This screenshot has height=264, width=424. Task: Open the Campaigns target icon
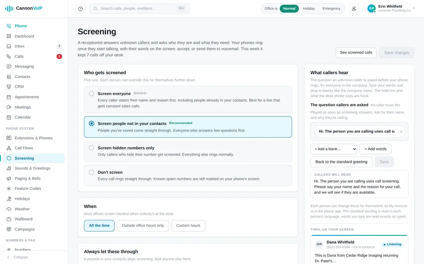point(9,229)
